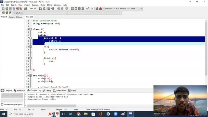Click the Stop Execution X icon
This screenshot has height=117, width=208.
pyautogui.click(x=92, y=9)
